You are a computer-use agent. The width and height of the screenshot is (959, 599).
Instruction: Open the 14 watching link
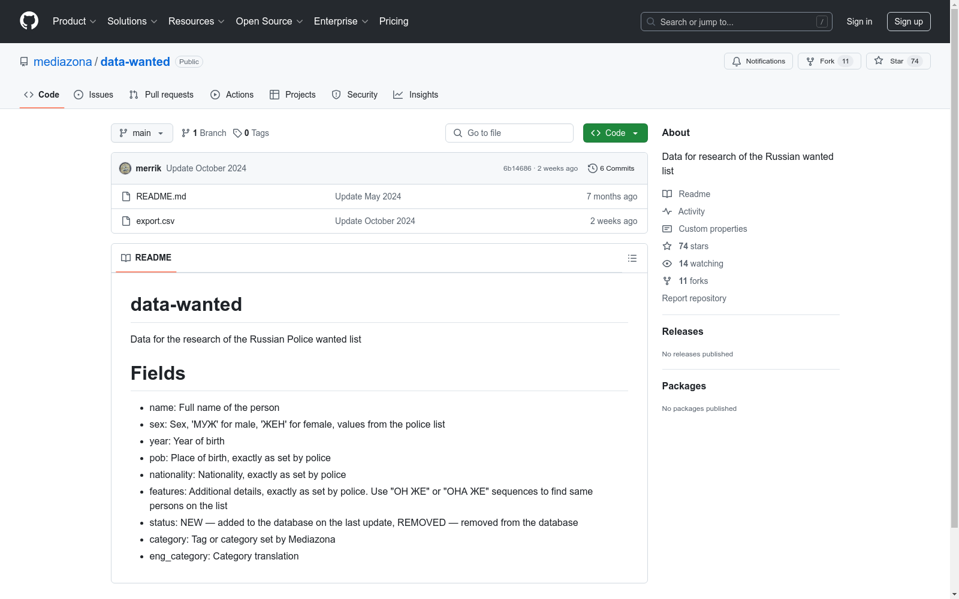(x=701, y=264)
